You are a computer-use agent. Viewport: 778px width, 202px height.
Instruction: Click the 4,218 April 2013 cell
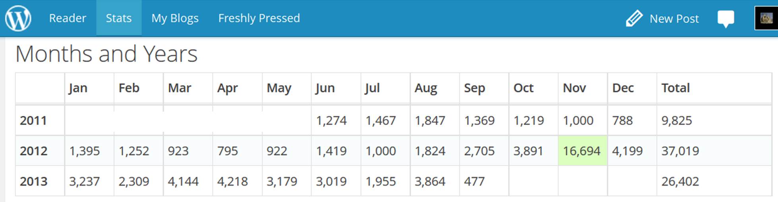(232, 181)
